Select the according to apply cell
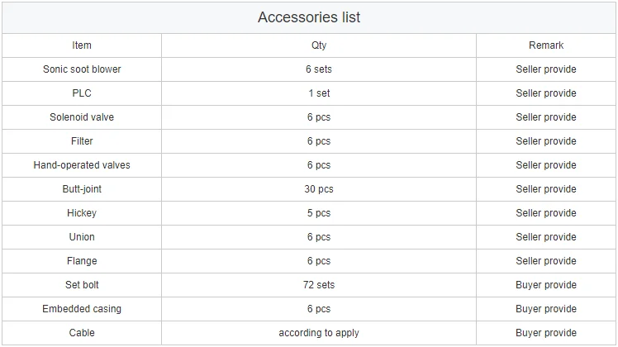Viewport: 618px width, 347px height. click(319, 333)
